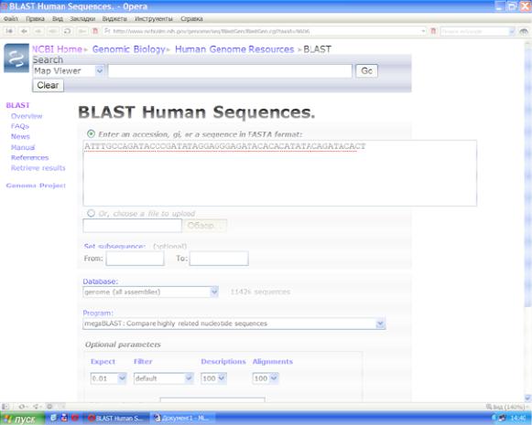Screen dimensions: 532x425
Task: Click Opera's rewind navigation button
Action: pos(9,31)
